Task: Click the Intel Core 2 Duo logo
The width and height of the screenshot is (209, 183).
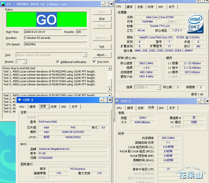Action: point(195,24)
